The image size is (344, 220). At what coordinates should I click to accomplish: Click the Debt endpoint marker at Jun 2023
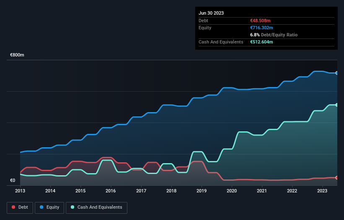point(337,177)
